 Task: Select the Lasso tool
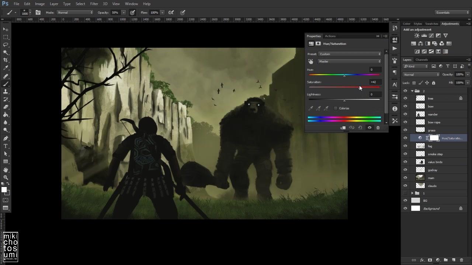point(6,45)
